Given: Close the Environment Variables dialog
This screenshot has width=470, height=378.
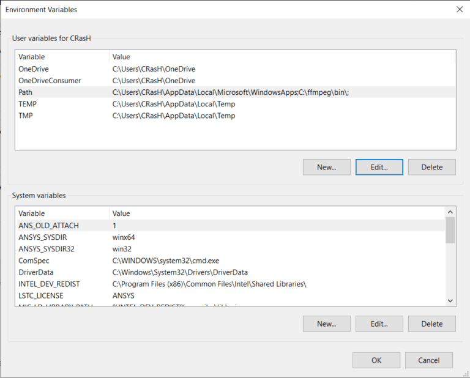Looking at the screenshot, I should [x=459, y=9].
